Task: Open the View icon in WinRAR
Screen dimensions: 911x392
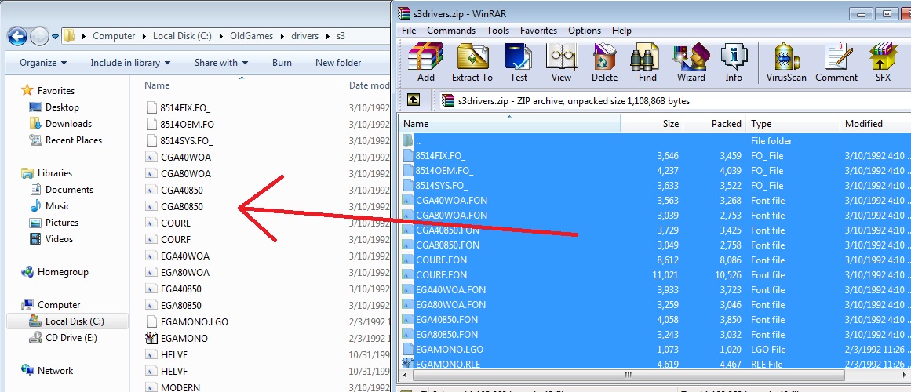Action: click(x=561, y=63)
